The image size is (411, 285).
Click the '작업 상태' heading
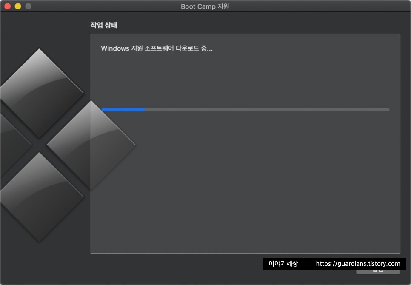104,25
